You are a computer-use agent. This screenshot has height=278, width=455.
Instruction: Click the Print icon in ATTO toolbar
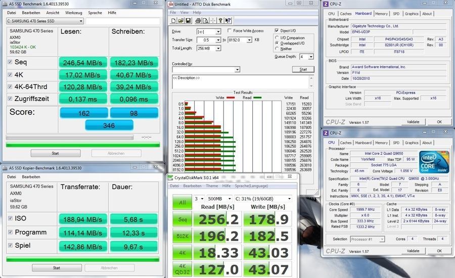point(198,21)
